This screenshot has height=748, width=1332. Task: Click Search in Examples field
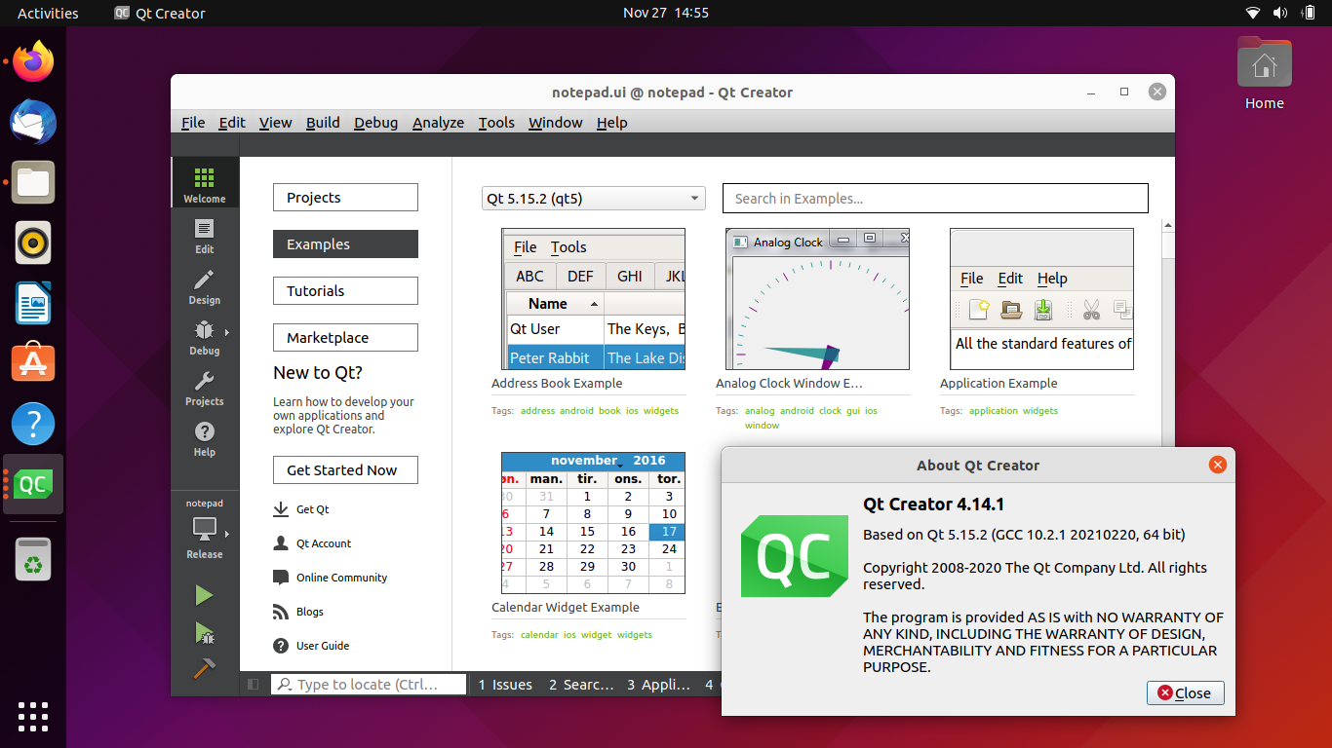(935, 199)
